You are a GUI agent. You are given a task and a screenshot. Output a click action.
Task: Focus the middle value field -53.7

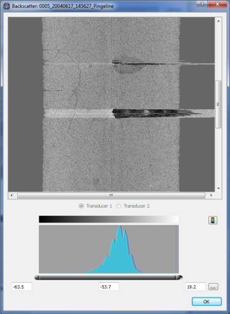(x=109, y=286)
